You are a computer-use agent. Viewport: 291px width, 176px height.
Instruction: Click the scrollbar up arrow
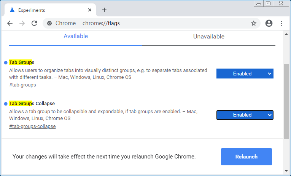pyautogui.click(x=286, y=34)
